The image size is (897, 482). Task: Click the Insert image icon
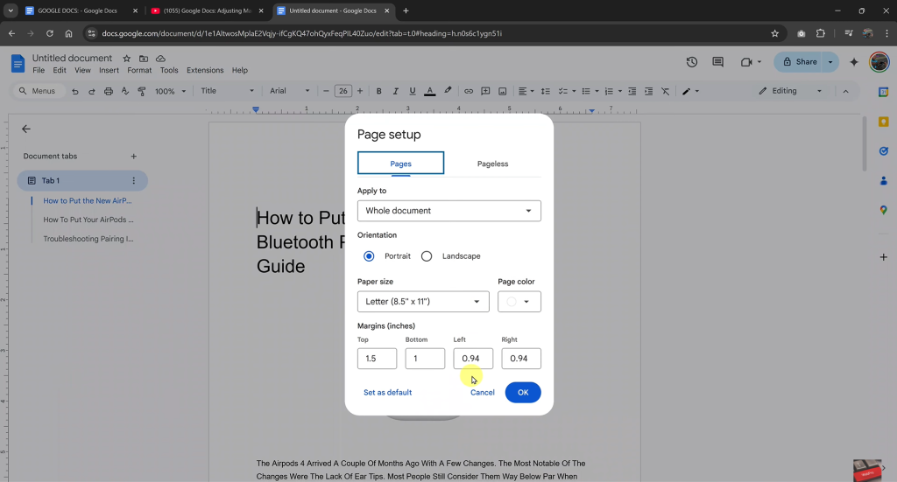click(x=502, y=91)
